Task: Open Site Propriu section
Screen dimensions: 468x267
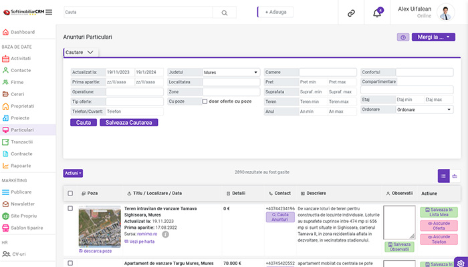Action: 24,216
